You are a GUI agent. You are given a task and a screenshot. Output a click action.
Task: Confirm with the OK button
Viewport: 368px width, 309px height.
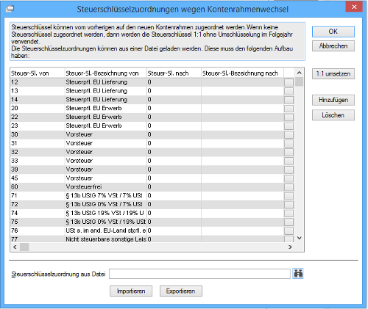[x=333, y=32]
